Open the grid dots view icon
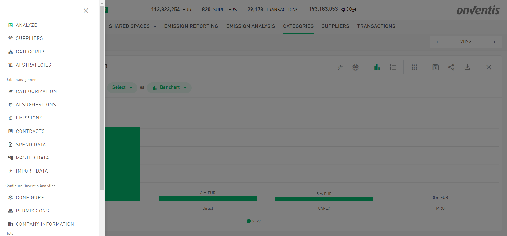507x236 pixels. [414, 67]
